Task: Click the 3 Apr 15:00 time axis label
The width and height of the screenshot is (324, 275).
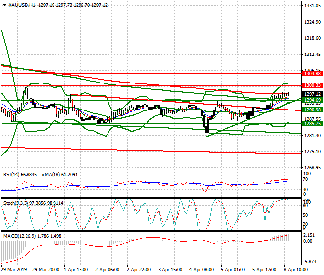Action: click(x=170, y=270)
